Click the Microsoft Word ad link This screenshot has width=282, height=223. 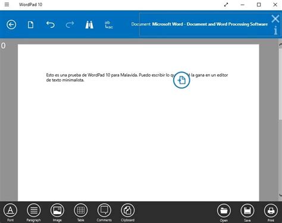coord(210,24)
